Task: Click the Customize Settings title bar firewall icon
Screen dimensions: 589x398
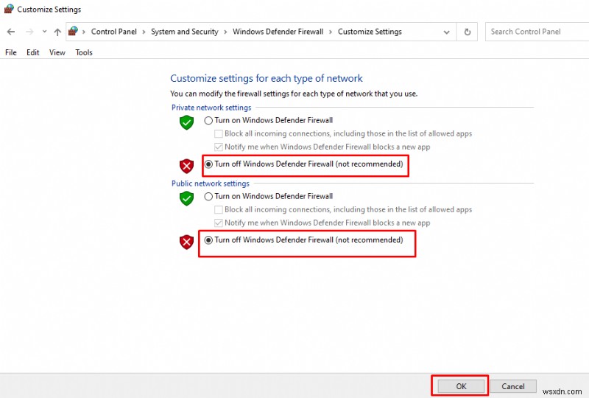Action: 9,9
